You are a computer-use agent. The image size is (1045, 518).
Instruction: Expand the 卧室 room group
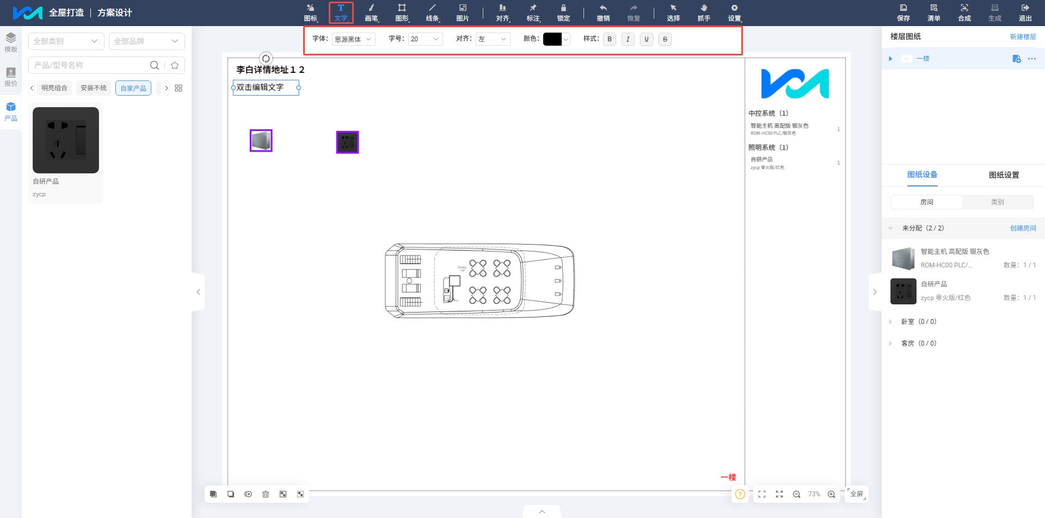pyautogui.click(x=890, y=322)
